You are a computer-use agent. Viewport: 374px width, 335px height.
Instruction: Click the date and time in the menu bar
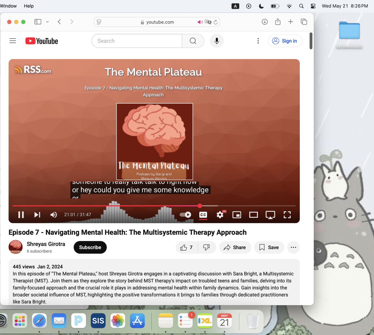pos(345,6)
